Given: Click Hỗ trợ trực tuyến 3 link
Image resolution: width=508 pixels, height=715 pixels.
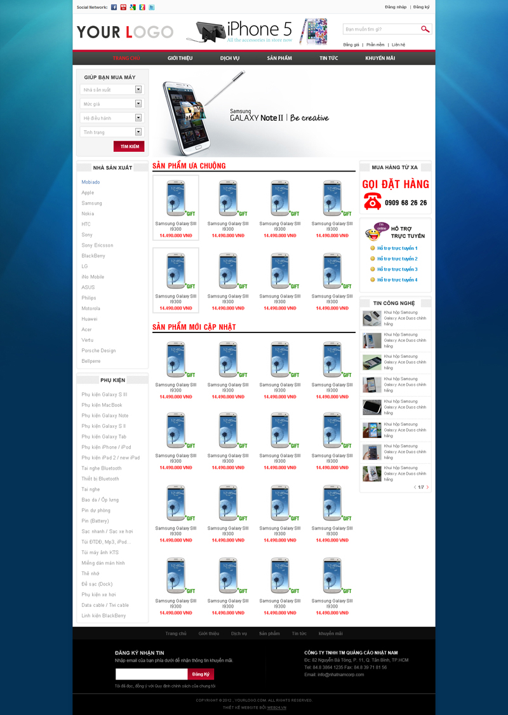Looking at the screenshot, I should point(397,269).
